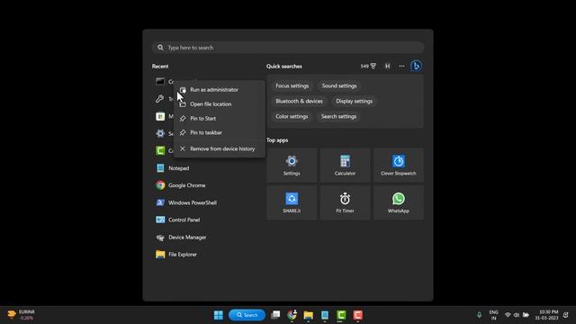Open the Settings top app tile

click(x=292, y=165)
